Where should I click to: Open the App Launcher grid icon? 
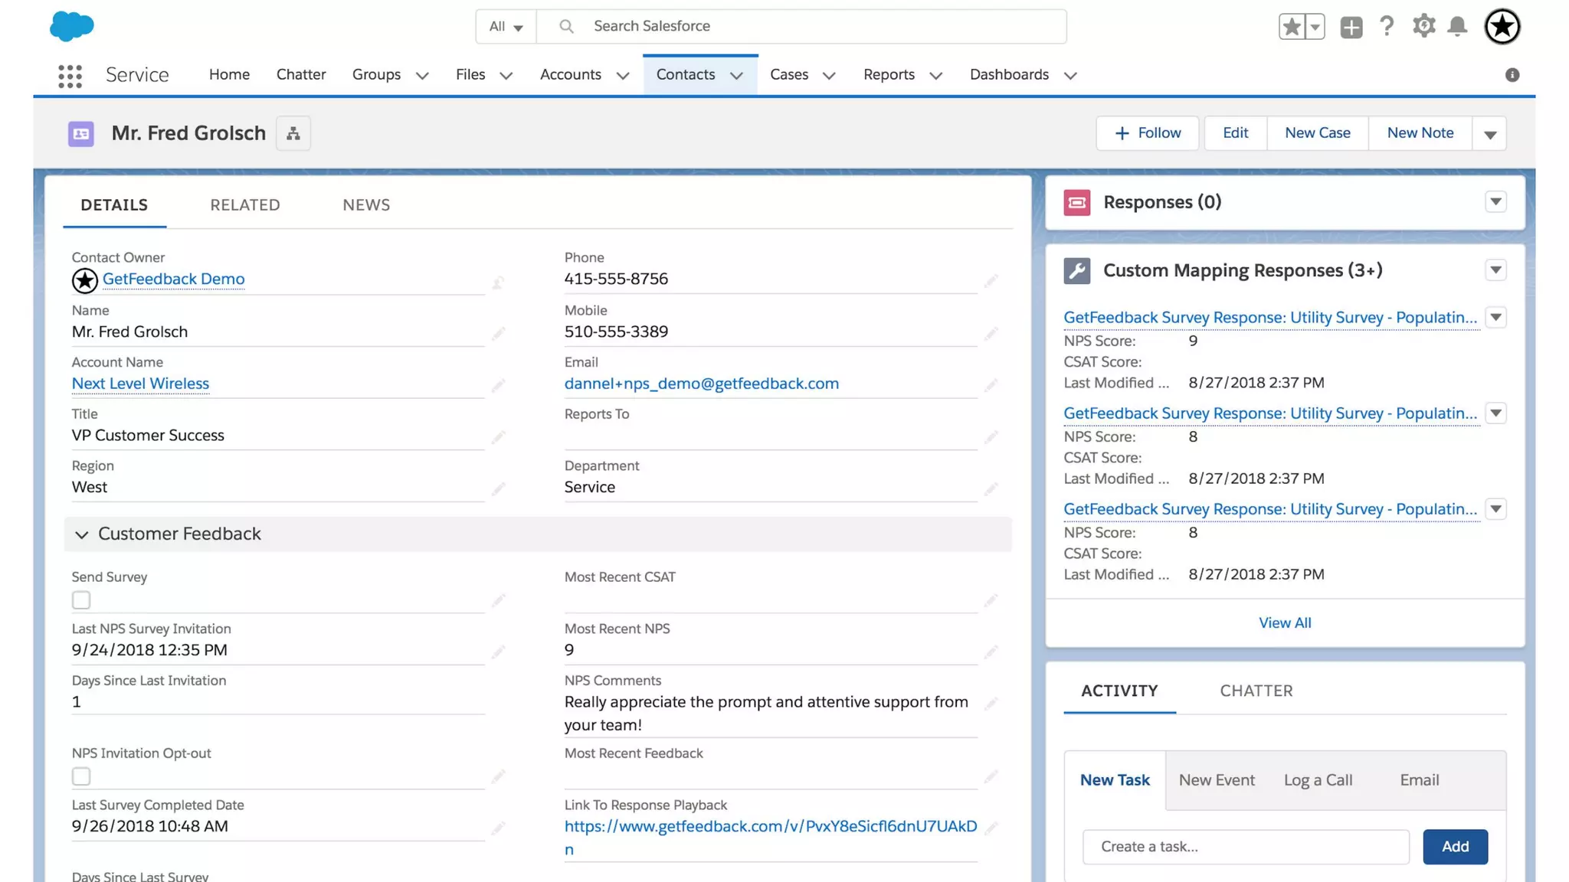coord(70,76)
